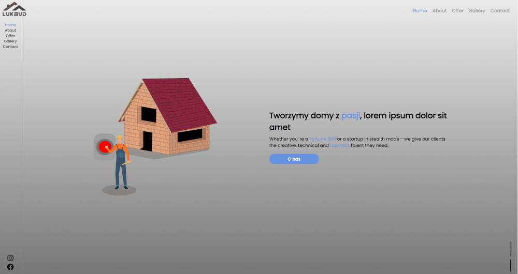518x274 pixels.
Task: Click the construction worker figure
Action: (120, 162)
